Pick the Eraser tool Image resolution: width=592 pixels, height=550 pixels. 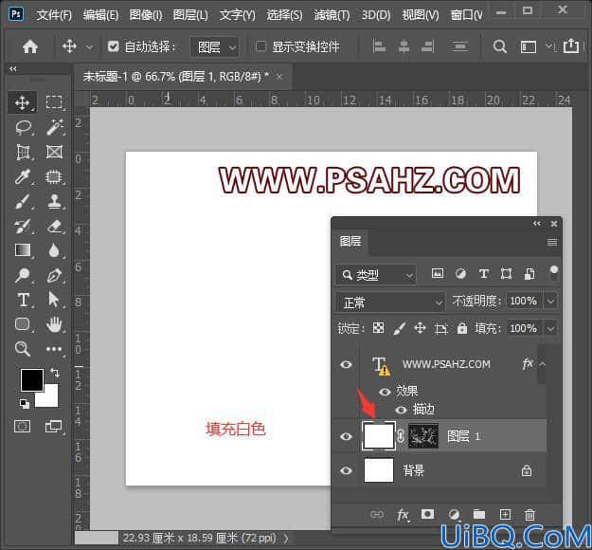(x=54, y=226)
